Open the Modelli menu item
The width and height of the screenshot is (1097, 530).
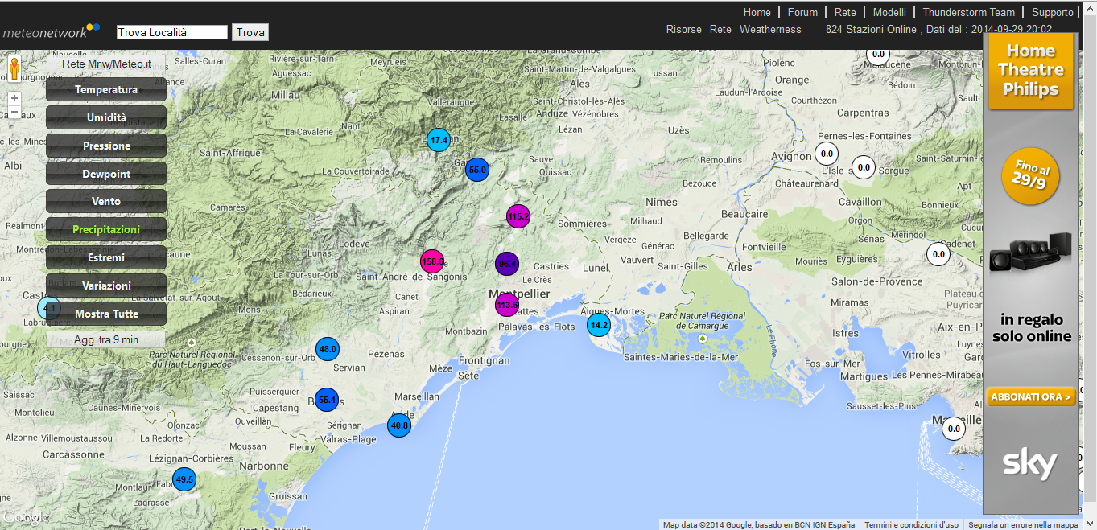tap(889, 12)
